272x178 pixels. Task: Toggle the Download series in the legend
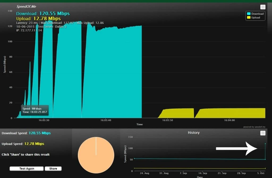pyautogui.click(x=256, y=14)
